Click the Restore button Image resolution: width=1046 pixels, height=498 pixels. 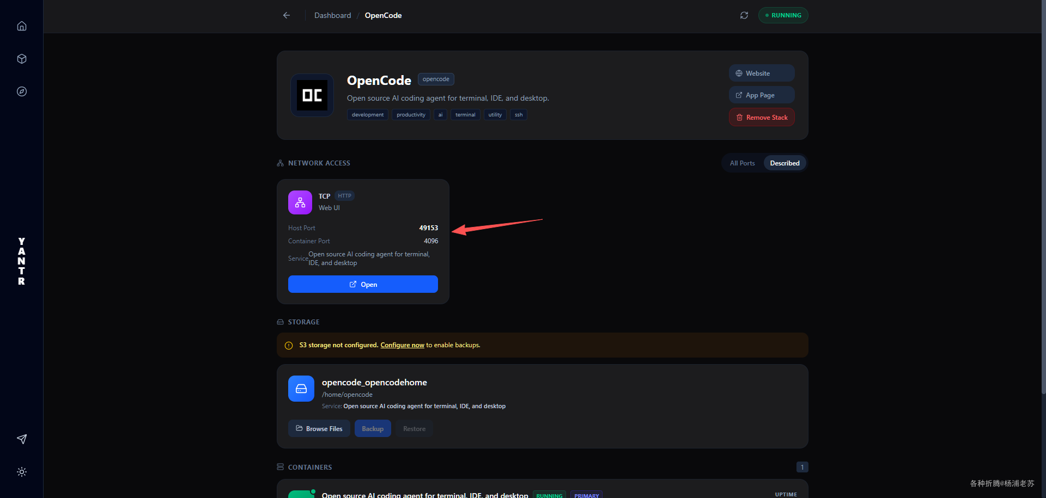[x=415, y=428]
